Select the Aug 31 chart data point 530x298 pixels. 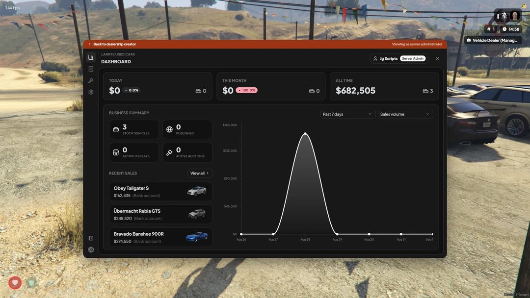tap(401, 234)
